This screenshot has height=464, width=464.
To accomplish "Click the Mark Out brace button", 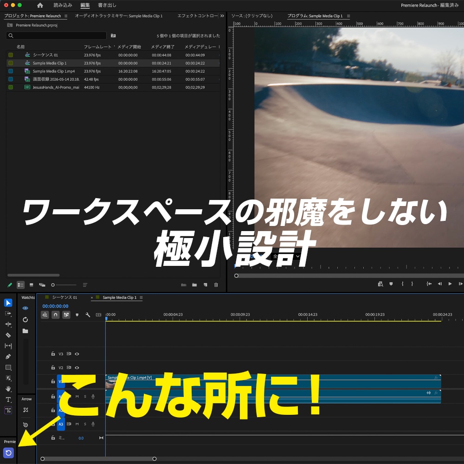I will point(412,284).
